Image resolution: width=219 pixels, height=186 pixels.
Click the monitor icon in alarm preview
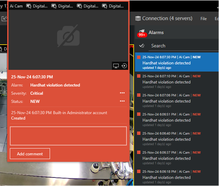click(116, 66)
